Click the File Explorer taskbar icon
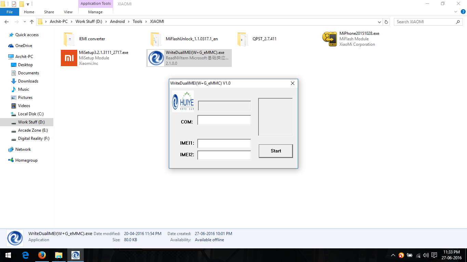 point(59,255)
